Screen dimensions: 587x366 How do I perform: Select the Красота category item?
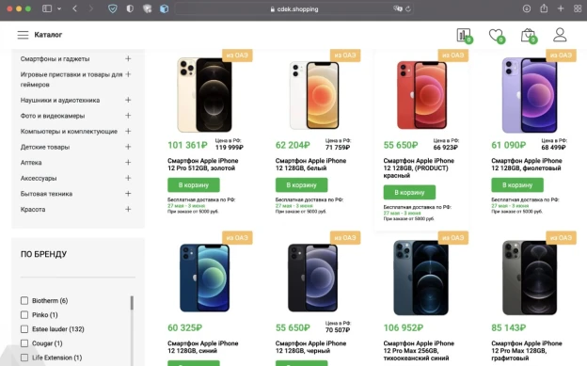pyautogui.click(x=33, y=210)
